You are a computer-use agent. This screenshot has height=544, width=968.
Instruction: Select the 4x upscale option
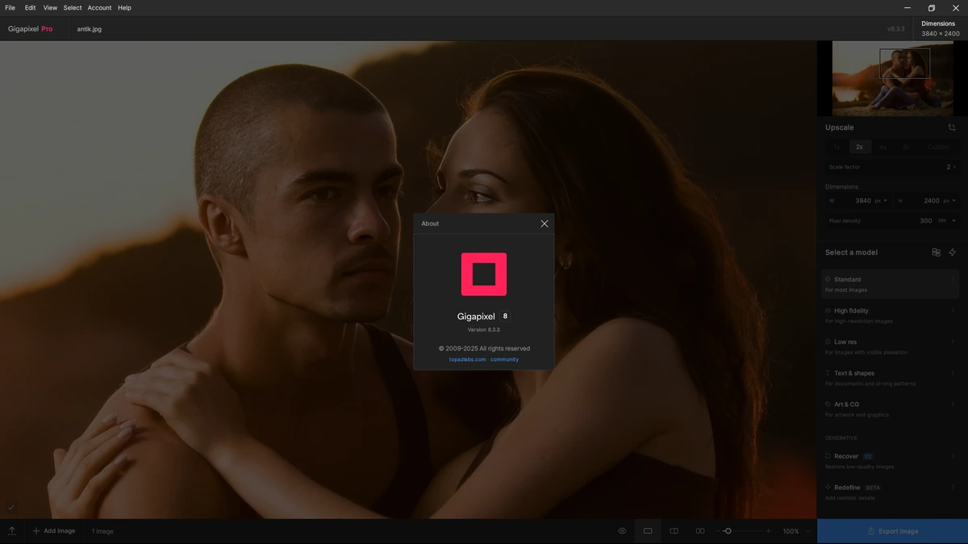pyautogui.click(x=882, y=147)
